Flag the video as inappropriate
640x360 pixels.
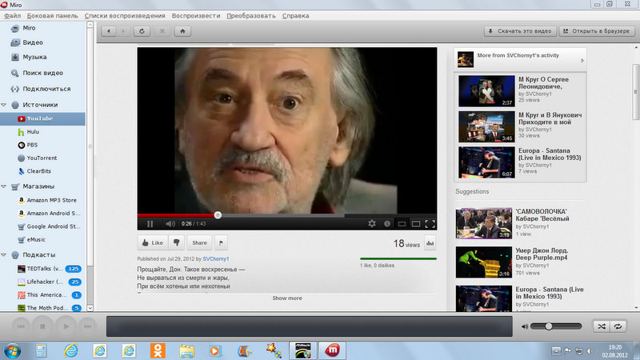click(x=221, y=243)
